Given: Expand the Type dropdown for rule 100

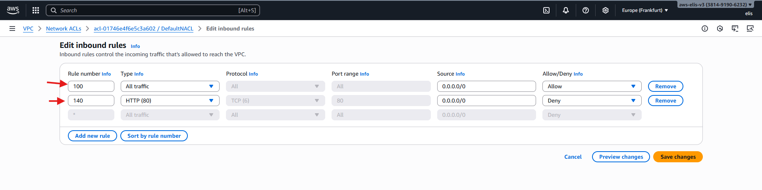Looking at the screenshot, I should coord(170,86).
